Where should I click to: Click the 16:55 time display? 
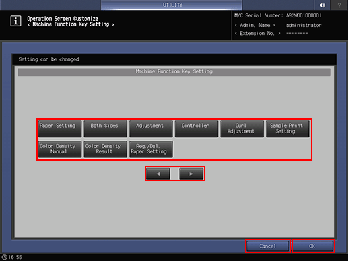[15, 257]
